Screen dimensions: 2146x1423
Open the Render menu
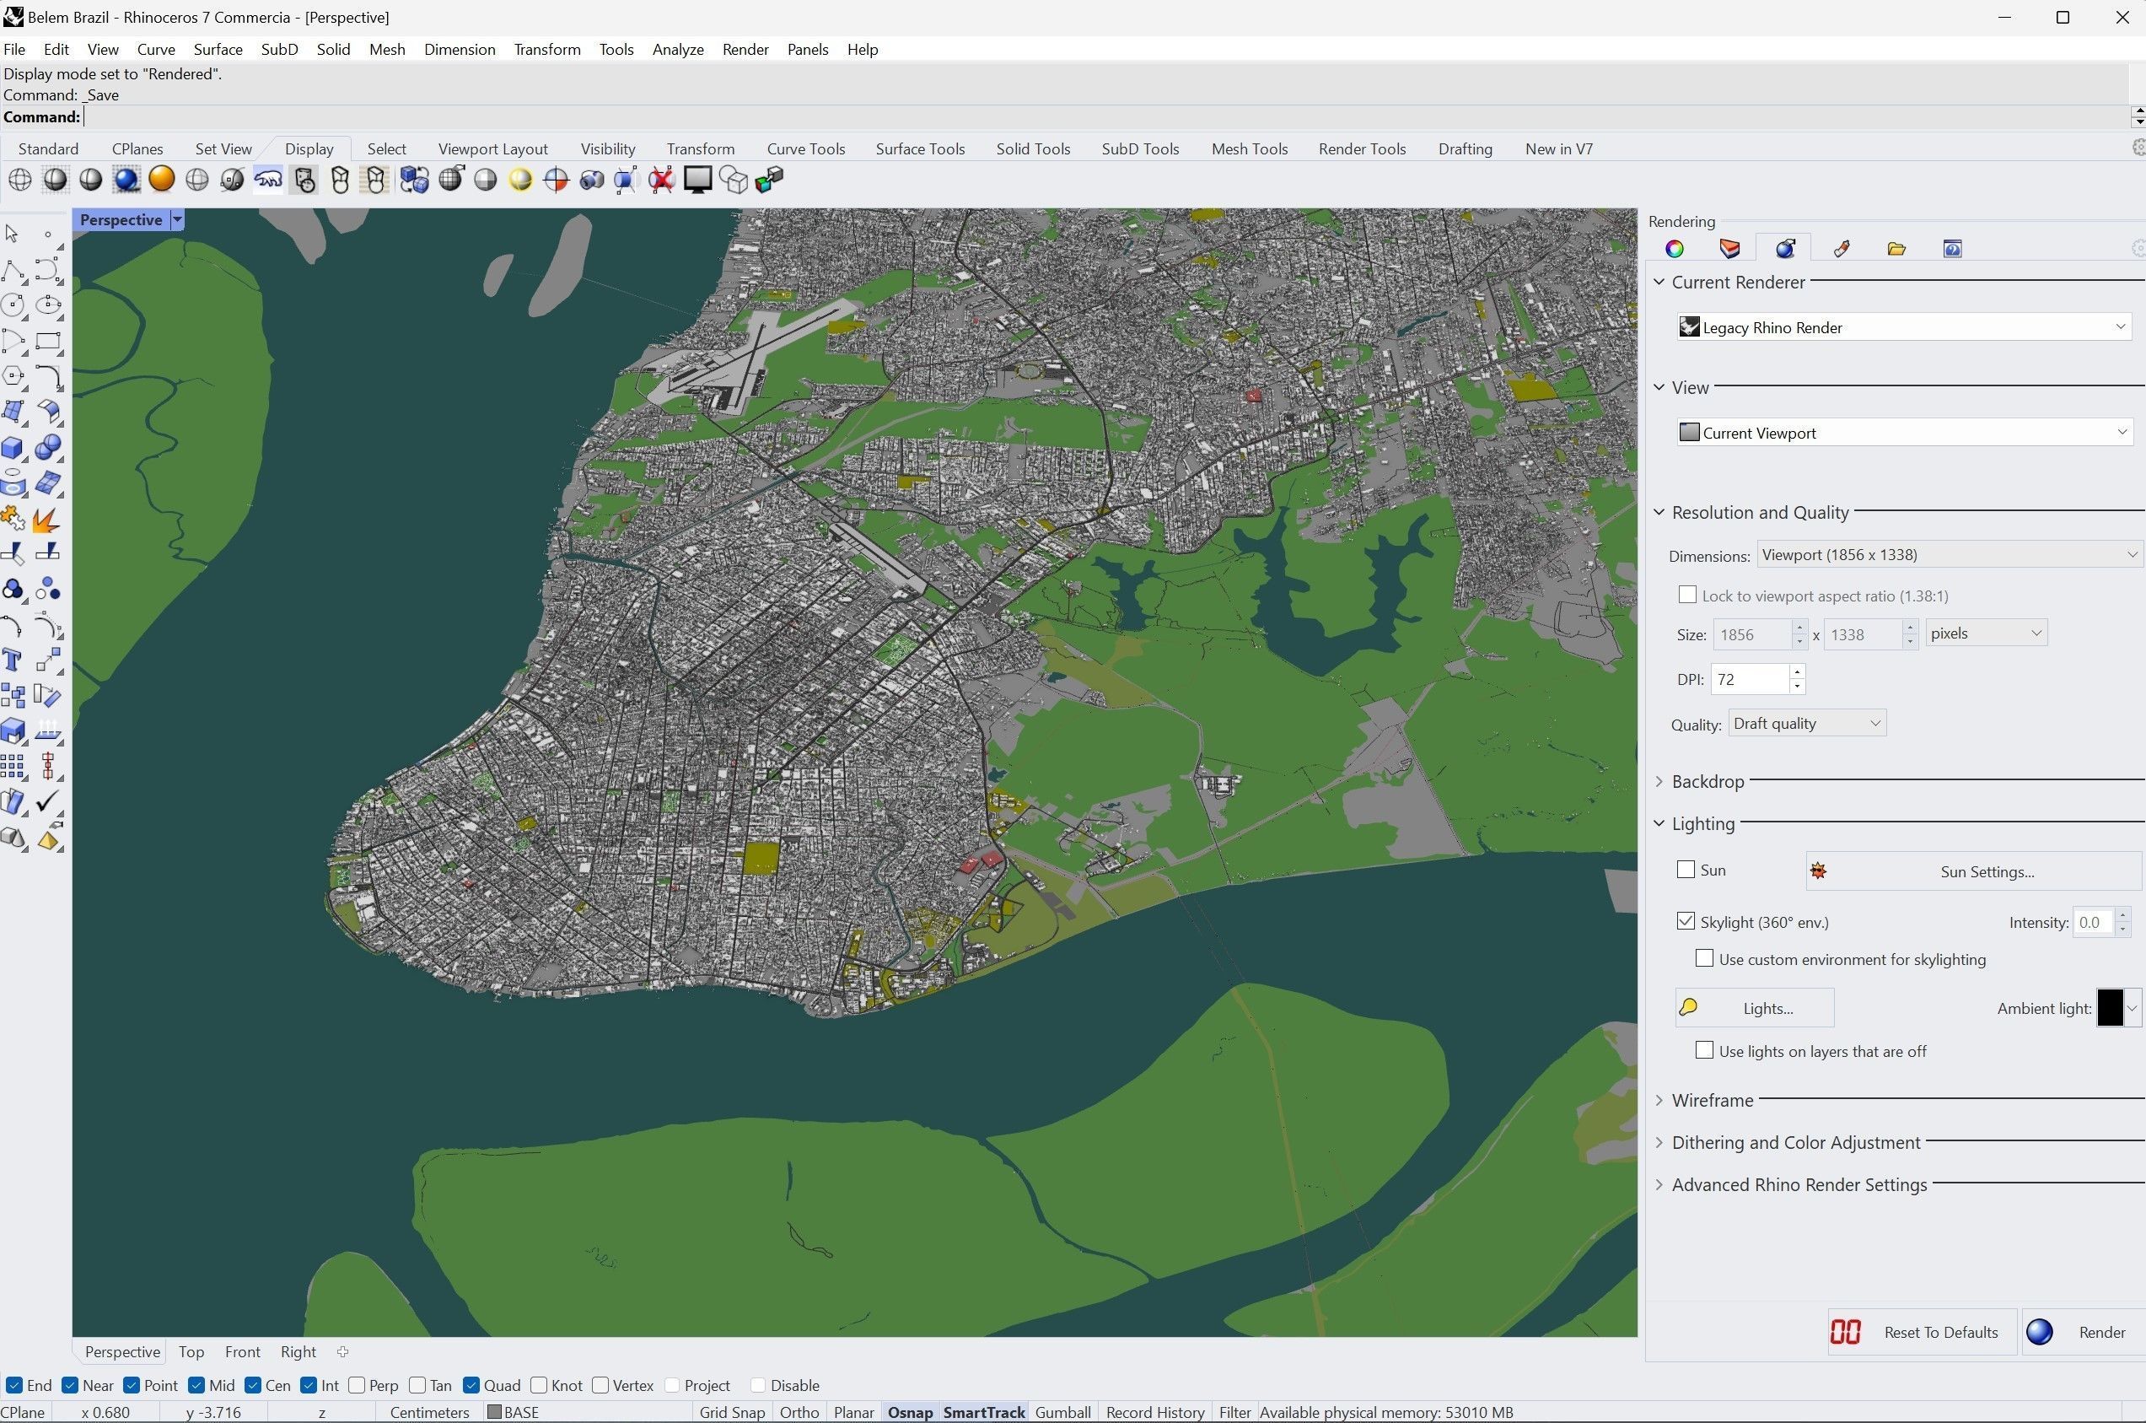745,49
